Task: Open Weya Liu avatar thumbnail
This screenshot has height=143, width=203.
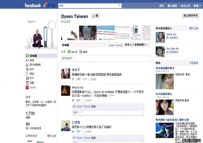Action: [x=66, y=90]
